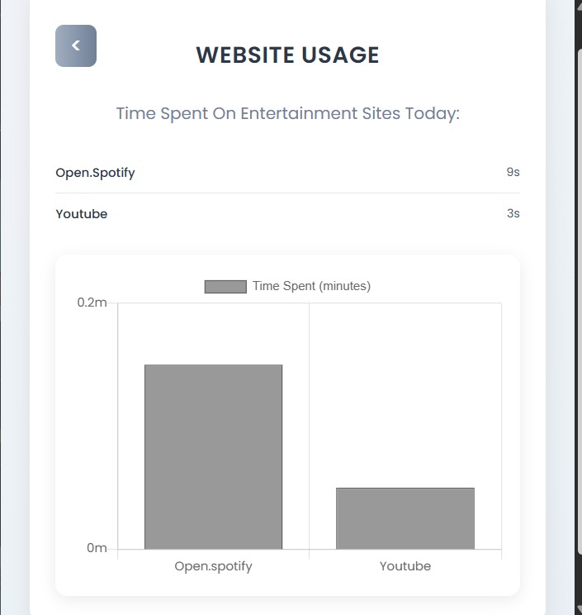
Task: Click the 0m axis label
Action: [x=97, y=548]
